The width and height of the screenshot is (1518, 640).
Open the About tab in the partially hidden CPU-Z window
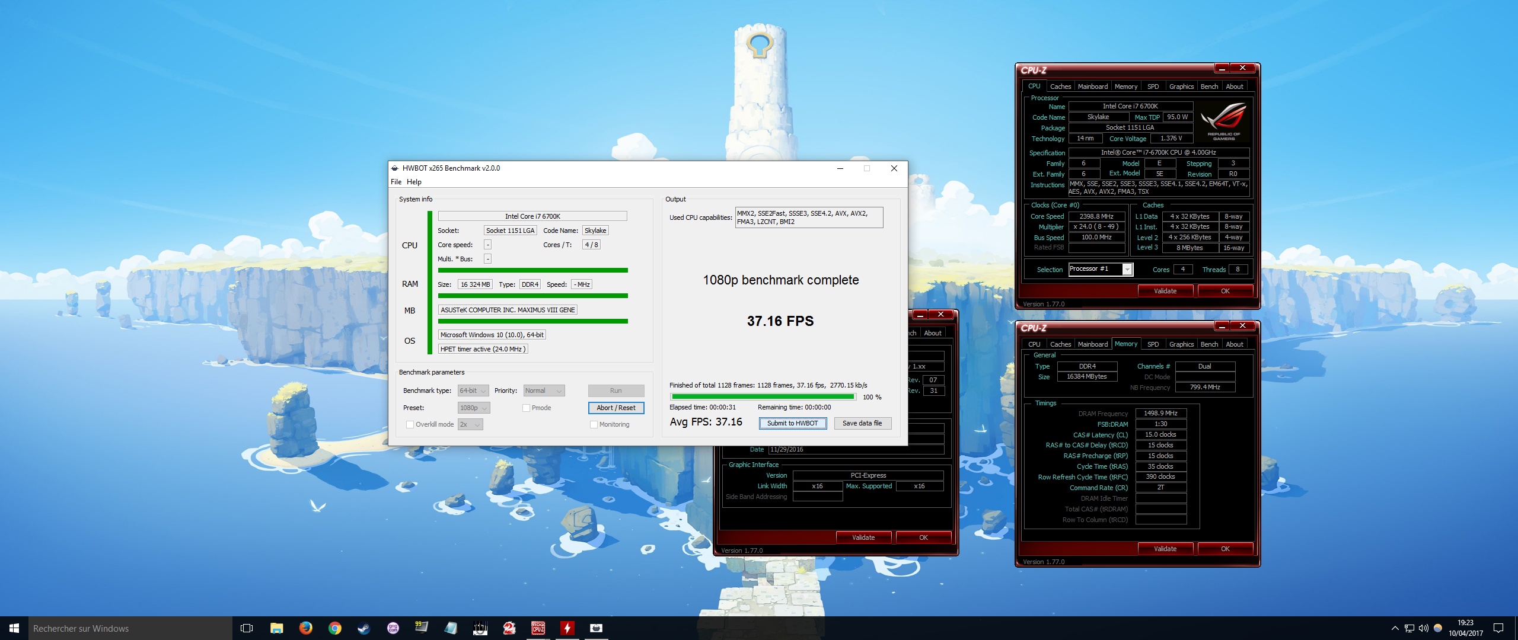(933, 333)
